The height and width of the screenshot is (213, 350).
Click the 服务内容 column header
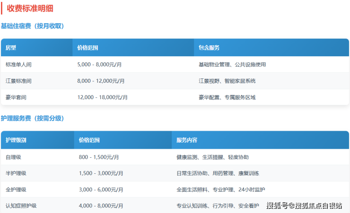click(187, 140)
